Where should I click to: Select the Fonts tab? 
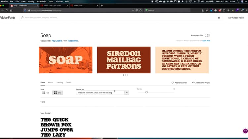[43, 83]
